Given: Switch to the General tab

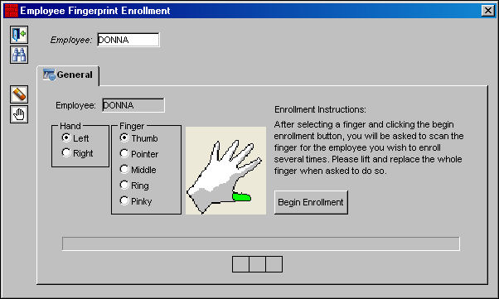Looking at the screenshot, I should tap(68, 75).
